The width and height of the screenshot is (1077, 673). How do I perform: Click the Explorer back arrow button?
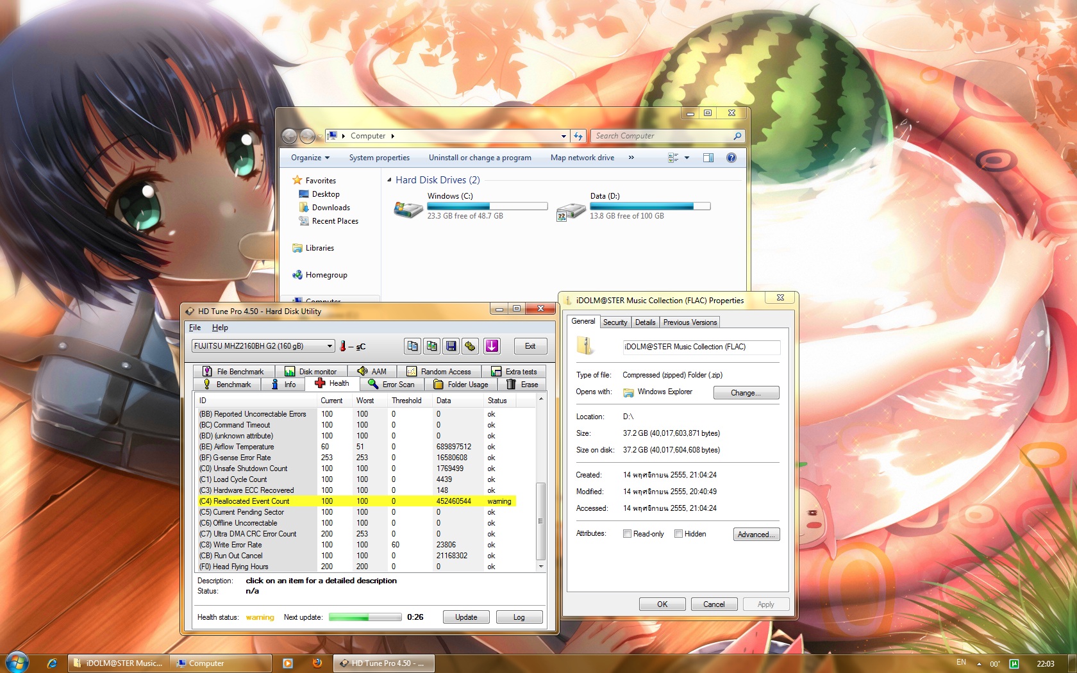coord(290,136)
